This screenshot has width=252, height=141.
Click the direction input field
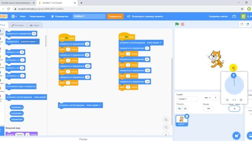[234, 108]
